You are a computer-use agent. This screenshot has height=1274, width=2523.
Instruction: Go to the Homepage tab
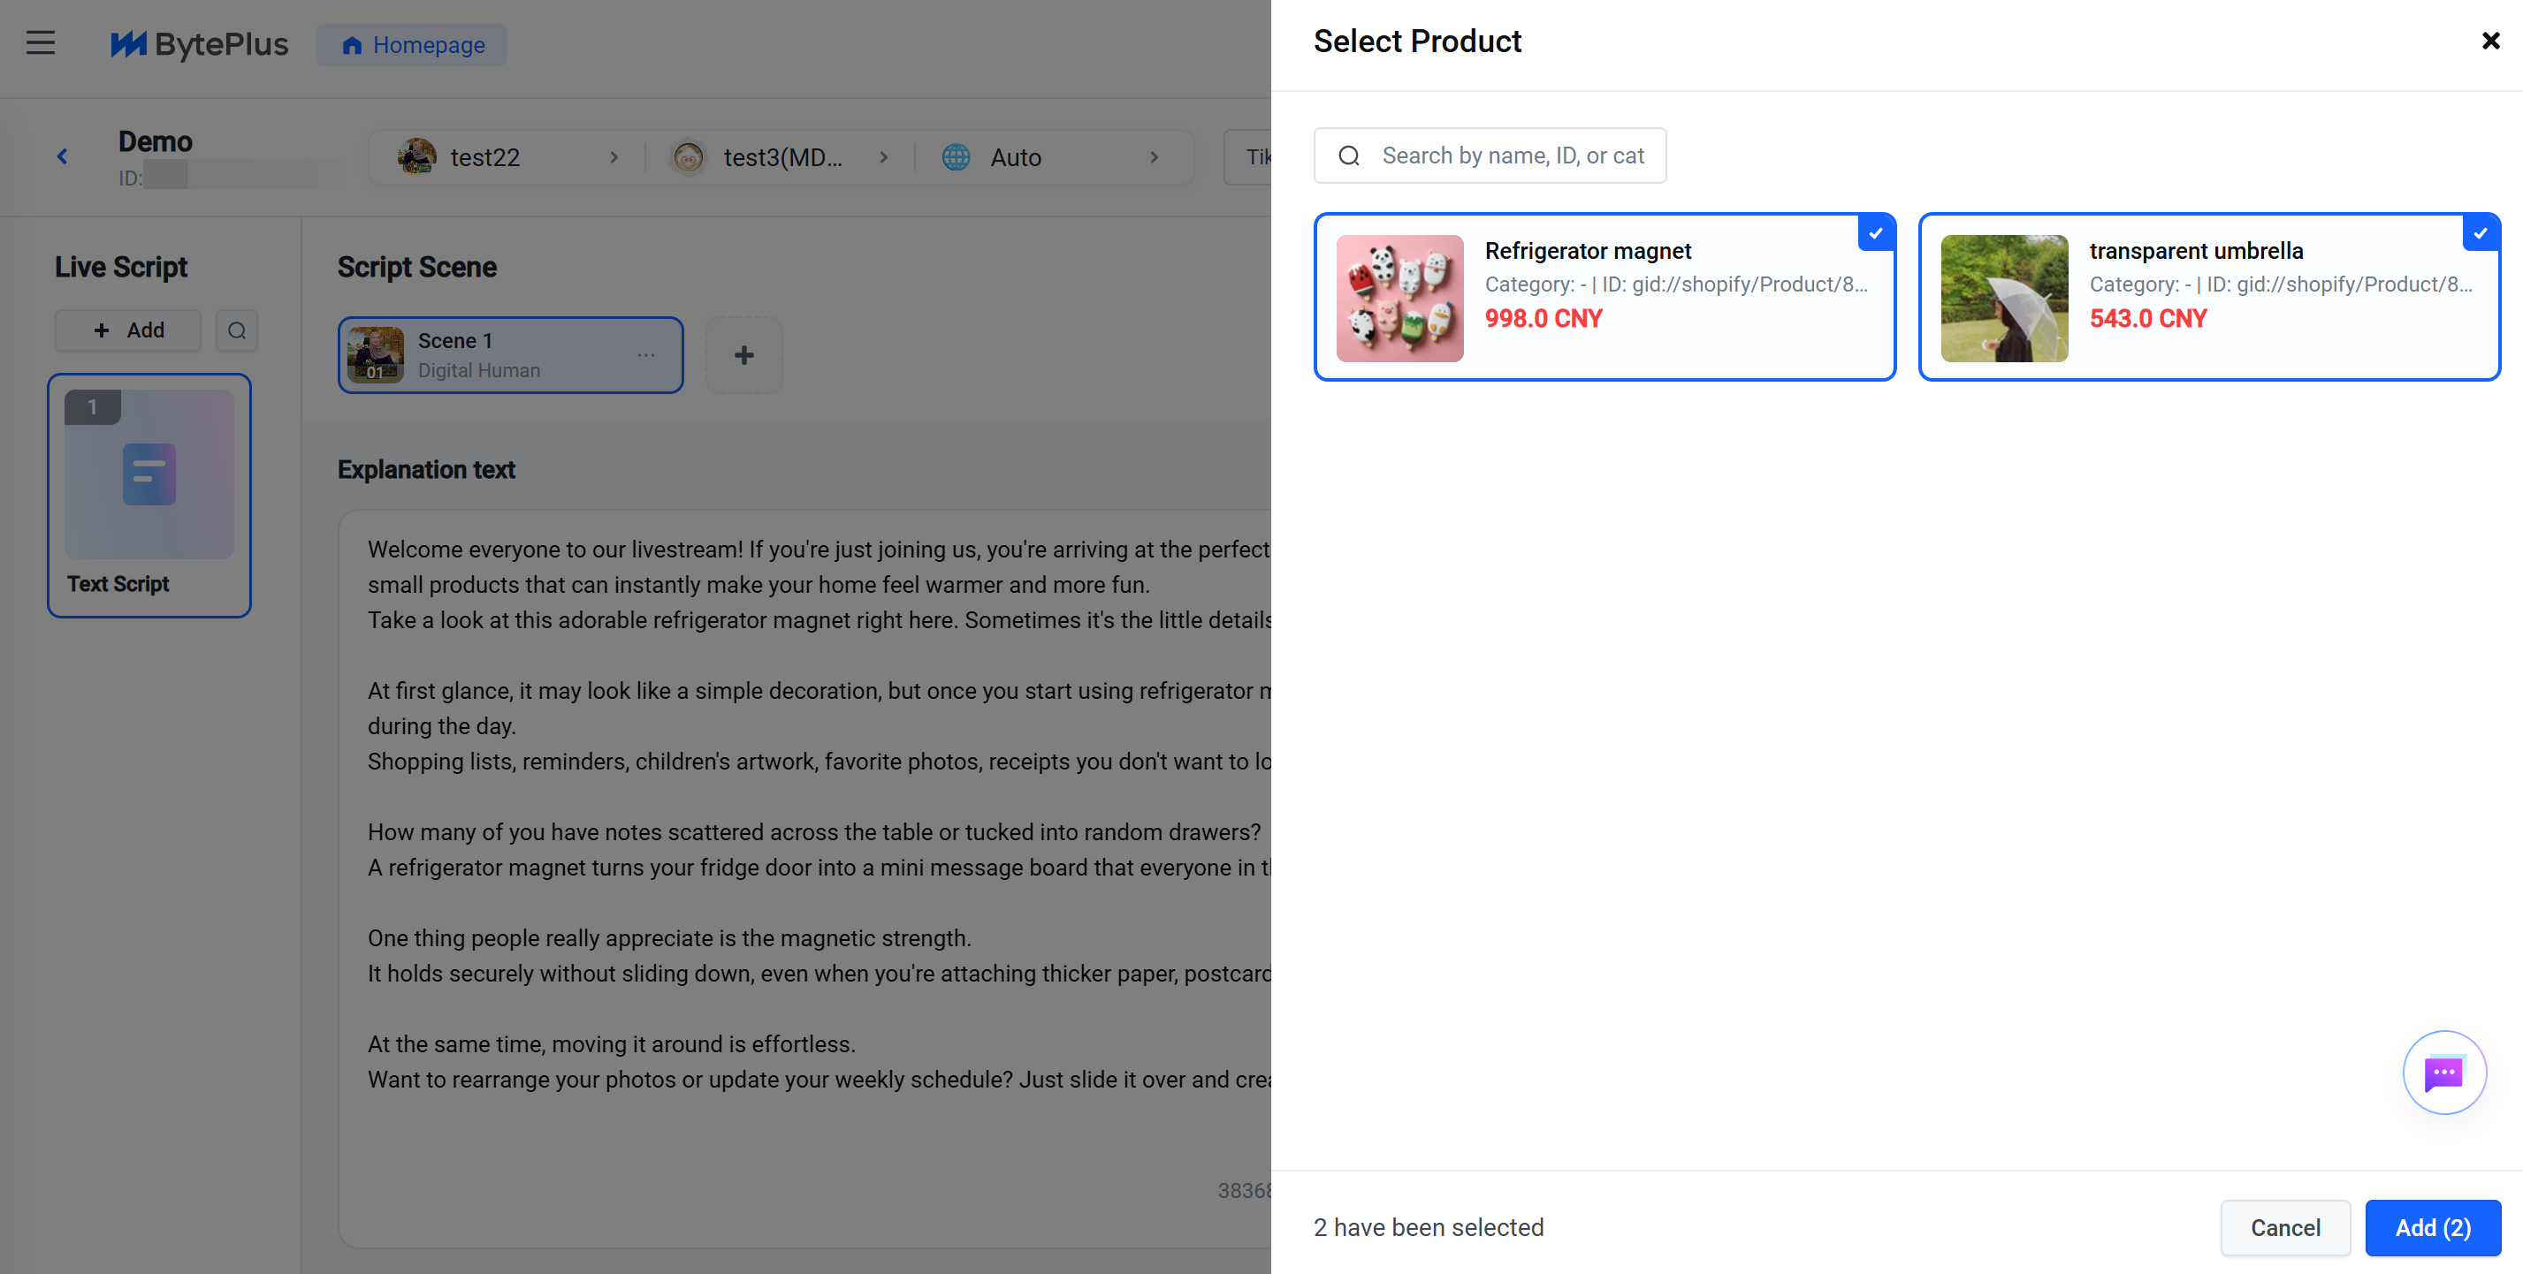(x=411, y=45)
